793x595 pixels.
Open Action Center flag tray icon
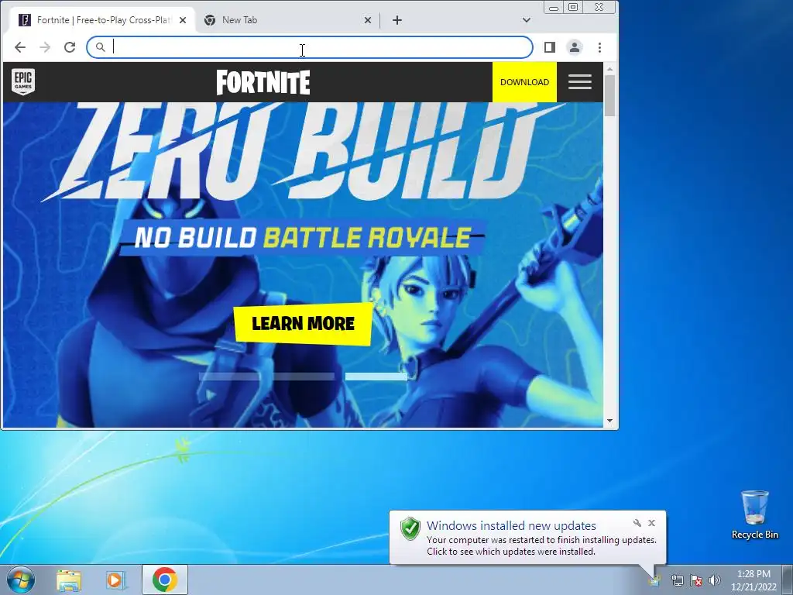click(696, 580)
